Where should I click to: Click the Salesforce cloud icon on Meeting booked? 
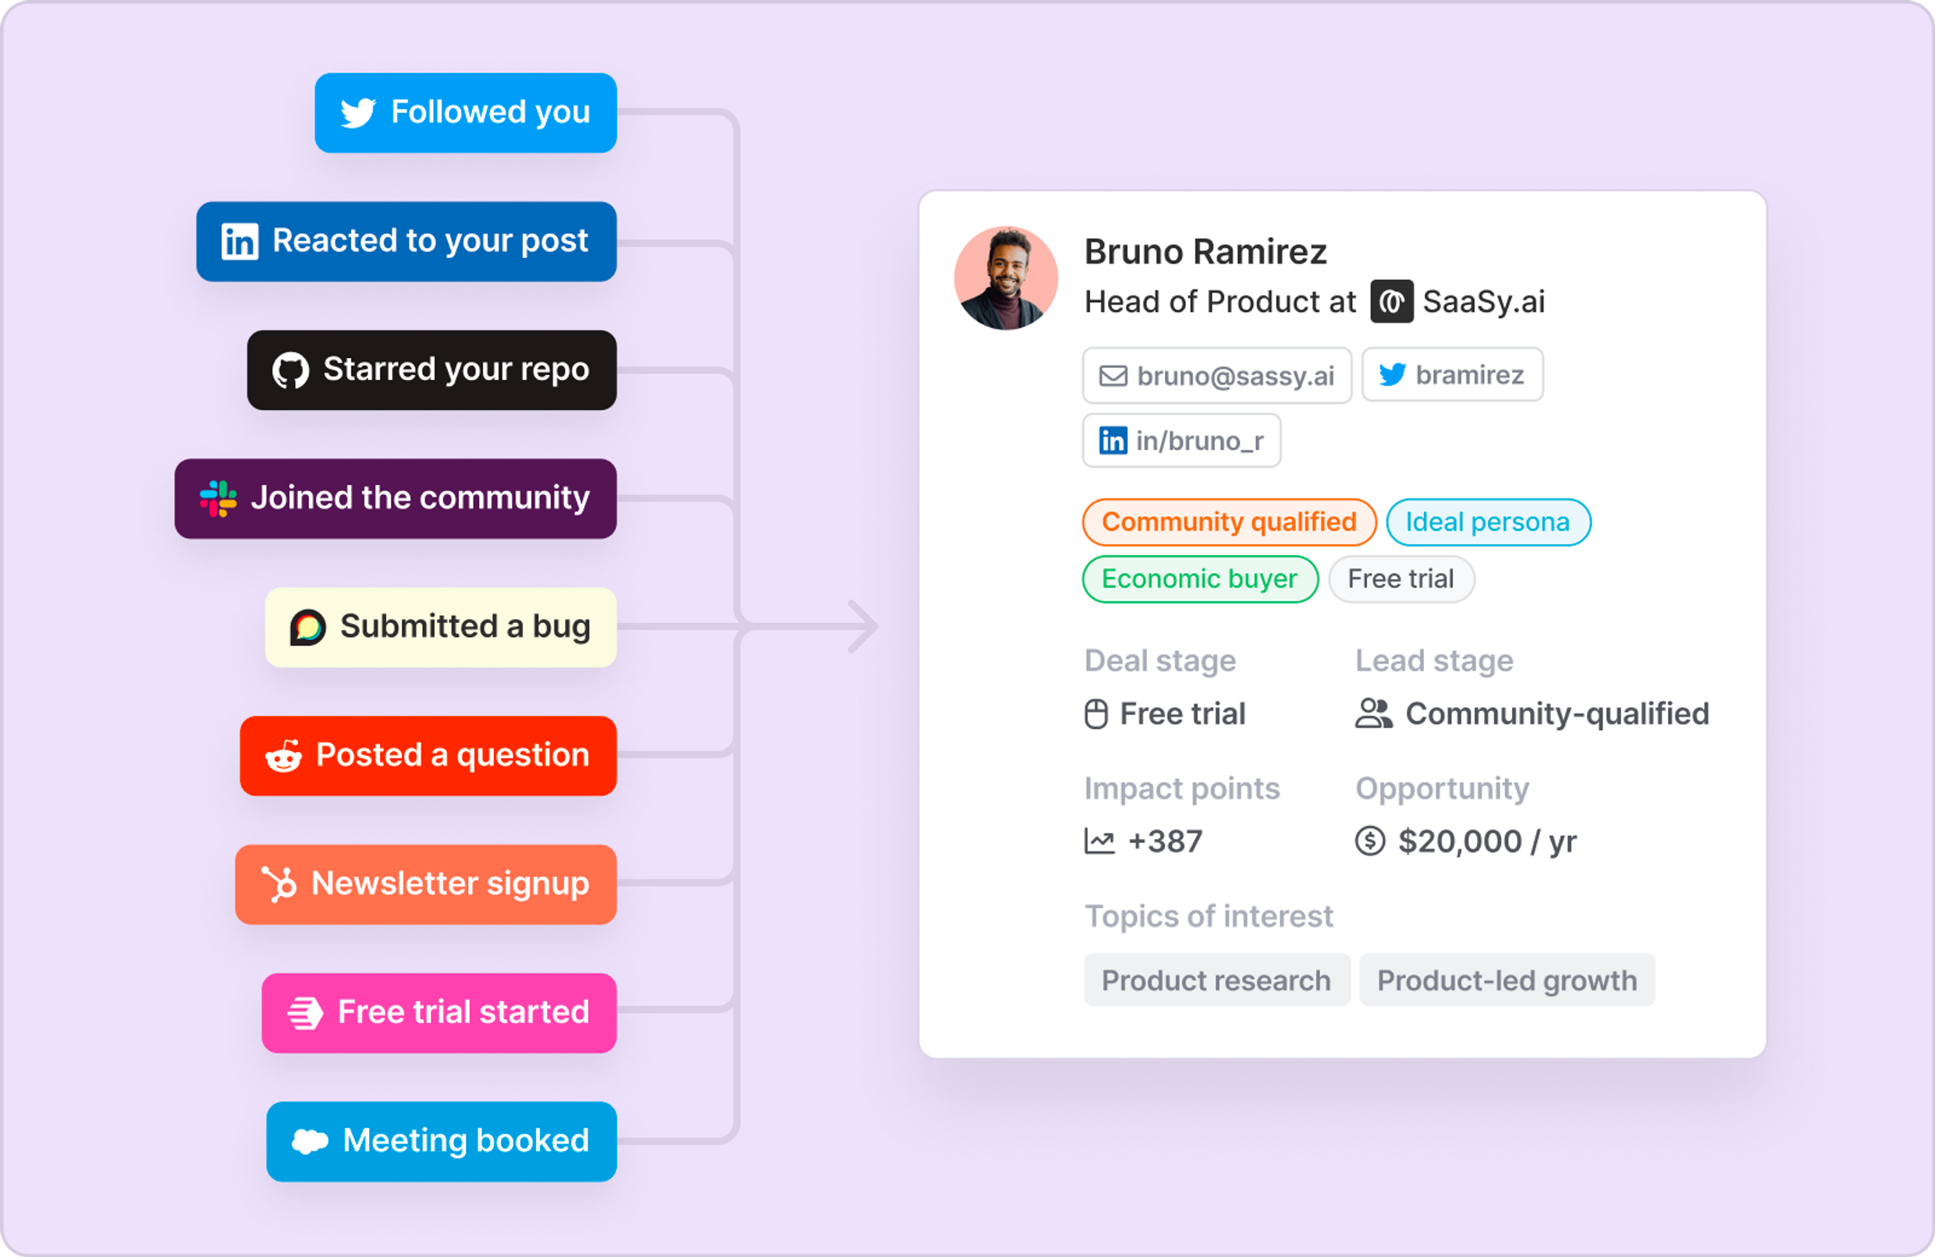310,1142
